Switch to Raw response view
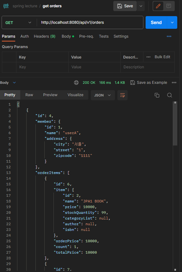This screenshot has height=272, width=182. click(29, 95)
